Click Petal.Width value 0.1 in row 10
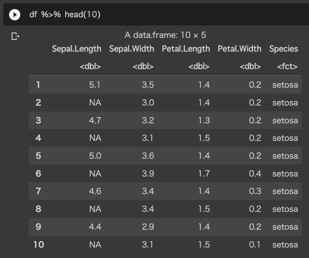The width and height of the screenshot is (309, 258). pyautogui.click(x=255, y=244)
